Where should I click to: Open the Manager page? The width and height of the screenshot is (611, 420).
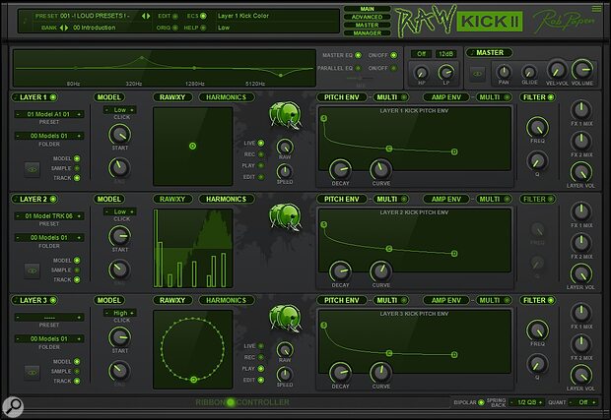click(x=367, y=33)
